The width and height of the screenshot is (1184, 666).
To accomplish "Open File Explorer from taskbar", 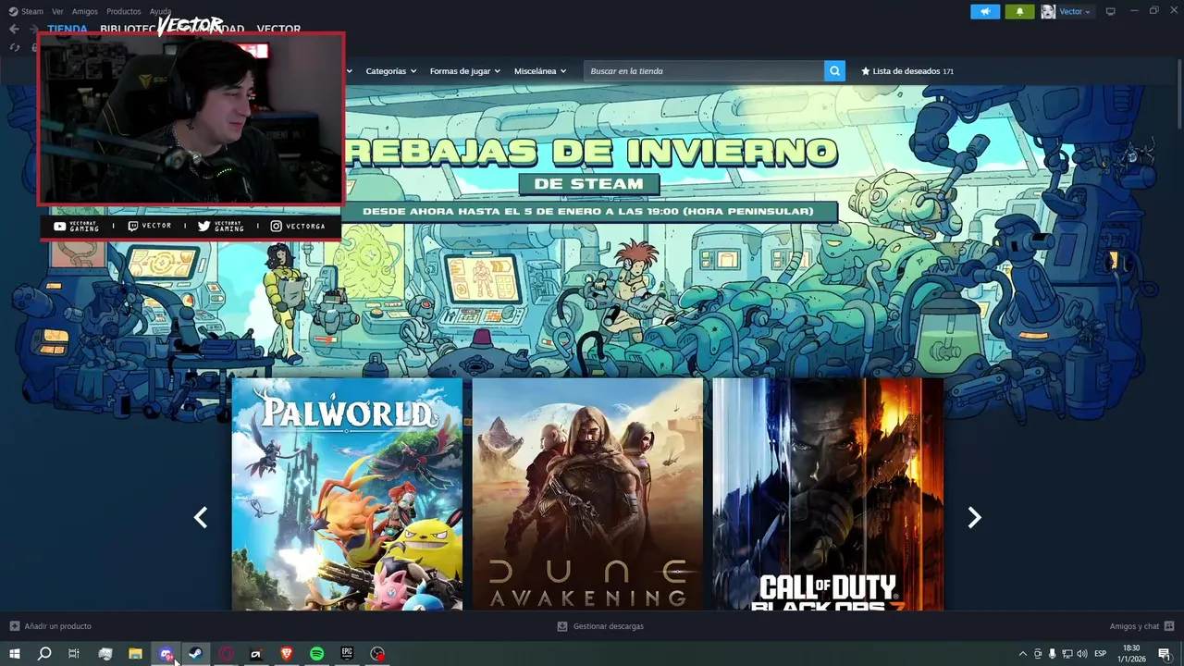I will coord(135,654).
